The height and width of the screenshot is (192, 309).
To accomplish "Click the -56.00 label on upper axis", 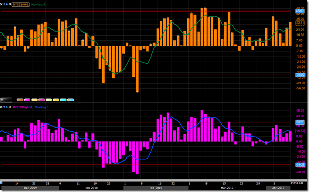I will pos(301,88).
